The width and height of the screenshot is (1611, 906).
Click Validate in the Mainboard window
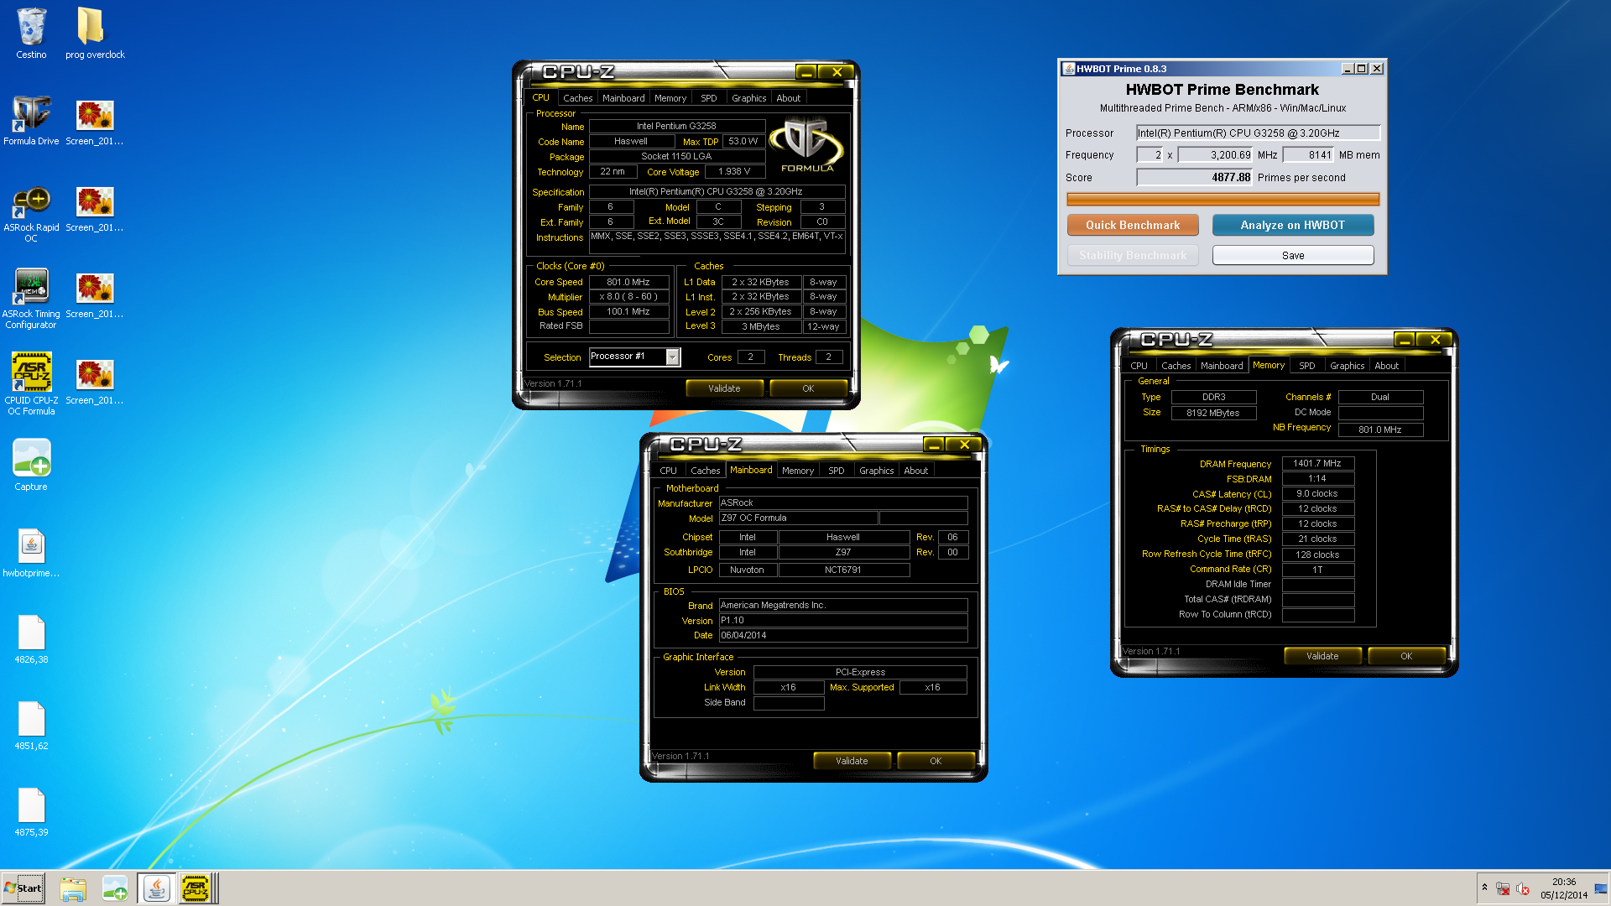(x=852, y=761)
